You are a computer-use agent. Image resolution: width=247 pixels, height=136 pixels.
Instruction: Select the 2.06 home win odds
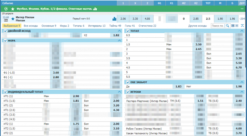[x=123, y=19]
